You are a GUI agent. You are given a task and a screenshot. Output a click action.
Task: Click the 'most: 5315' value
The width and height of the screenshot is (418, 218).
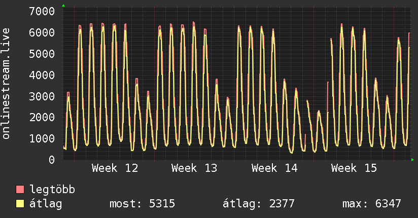click(x=143, y=204)
